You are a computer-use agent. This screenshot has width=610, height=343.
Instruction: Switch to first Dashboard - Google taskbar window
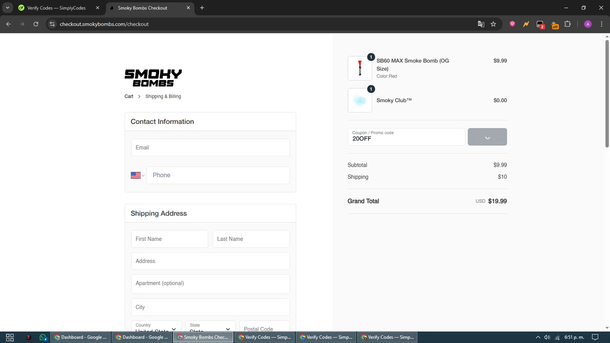81,337
